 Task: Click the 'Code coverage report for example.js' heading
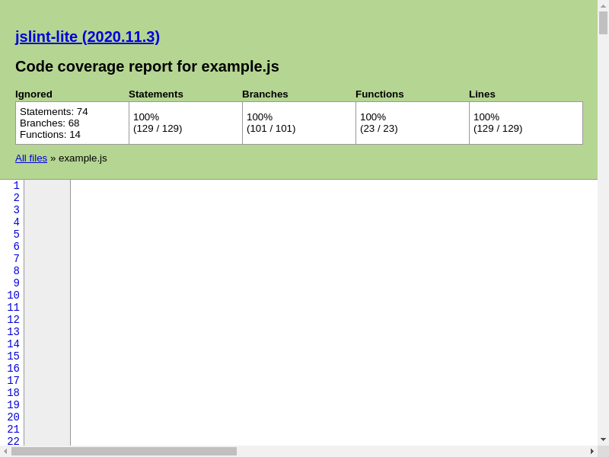click(147, 66)
